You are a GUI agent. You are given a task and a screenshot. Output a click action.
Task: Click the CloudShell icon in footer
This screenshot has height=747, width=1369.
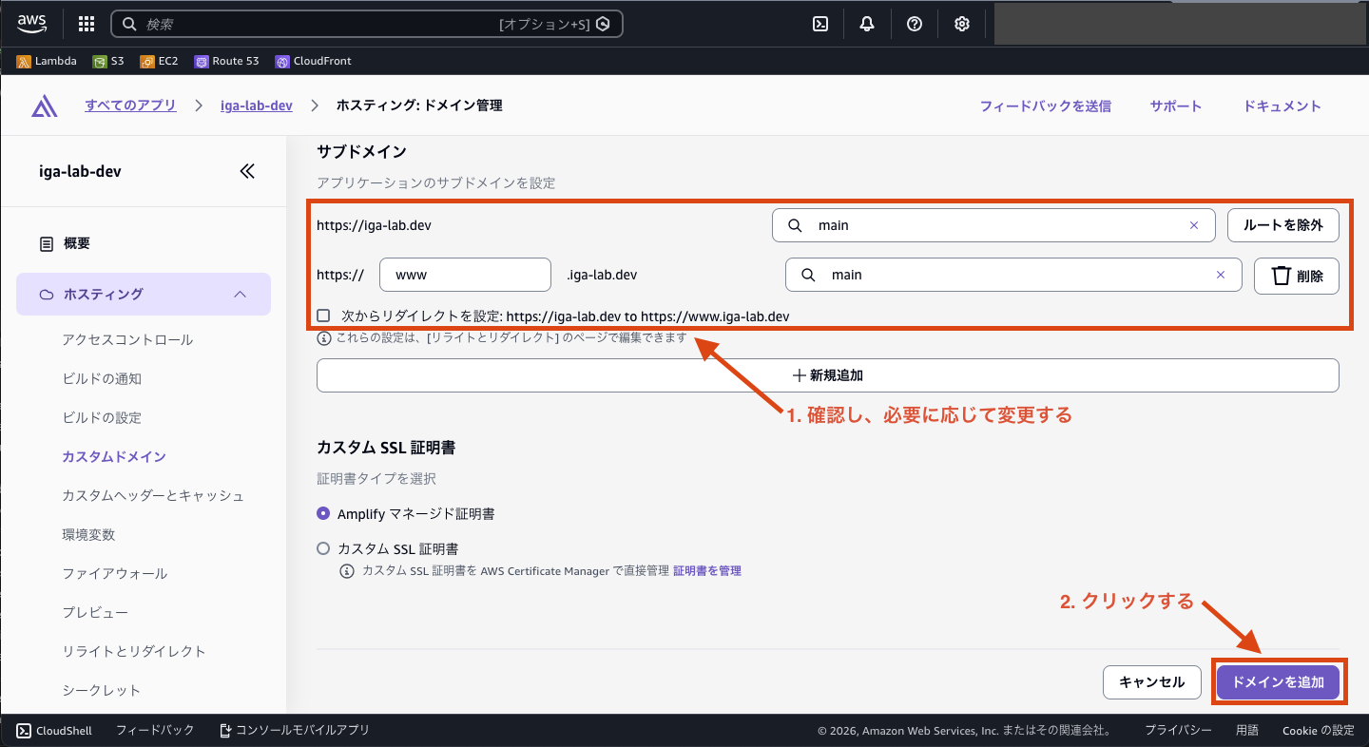(24, 730)
